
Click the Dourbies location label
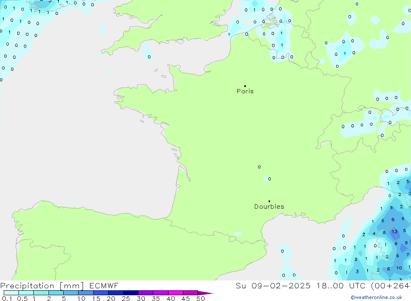click(269, 207)
